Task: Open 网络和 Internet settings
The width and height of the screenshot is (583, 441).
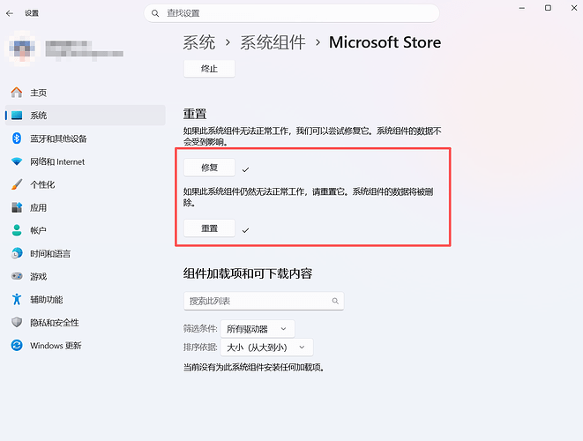Action: pyautogui.click(x=86, y=161)
